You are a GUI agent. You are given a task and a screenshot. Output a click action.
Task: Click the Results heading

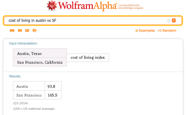tap(15, 76)
